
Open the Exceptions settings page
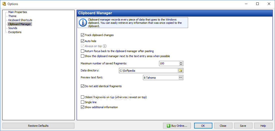click(x=15, y=32)
